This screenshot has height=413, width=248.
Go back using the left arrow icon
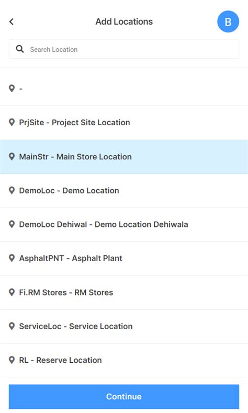pos(12,21)
